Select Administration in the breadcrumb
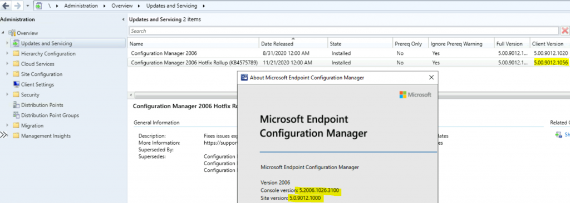The width and height of the screenshot is (570, 203). pyautogui.click(x=81, y=6)
